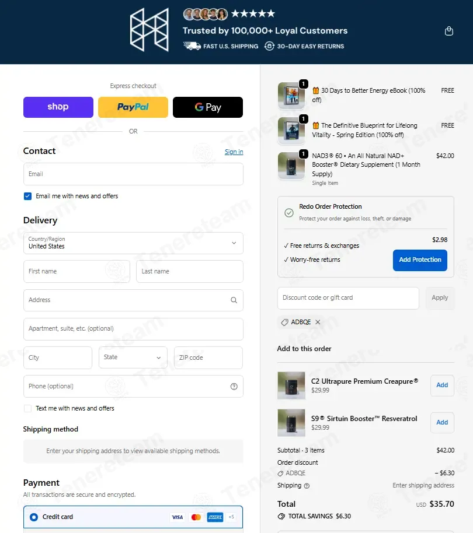Image resolution: width=473 pixels, height=533 pixels.
Task: Focus the Last name field
Action: tap(190, 272)
